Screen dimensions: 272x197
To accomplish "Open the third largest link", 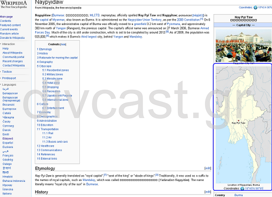I will point(89,37).
